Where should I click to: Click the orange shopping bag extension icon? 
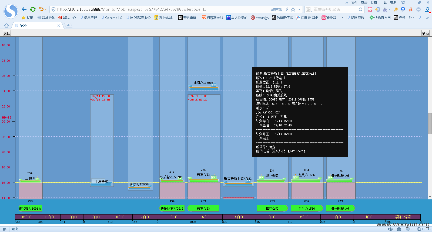pyautogui.click(x=411, y=9)
